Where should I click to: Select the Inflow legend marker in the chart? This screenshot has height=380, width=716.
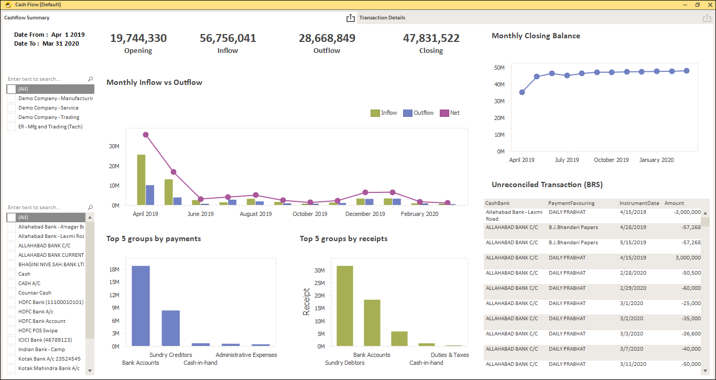374,112
